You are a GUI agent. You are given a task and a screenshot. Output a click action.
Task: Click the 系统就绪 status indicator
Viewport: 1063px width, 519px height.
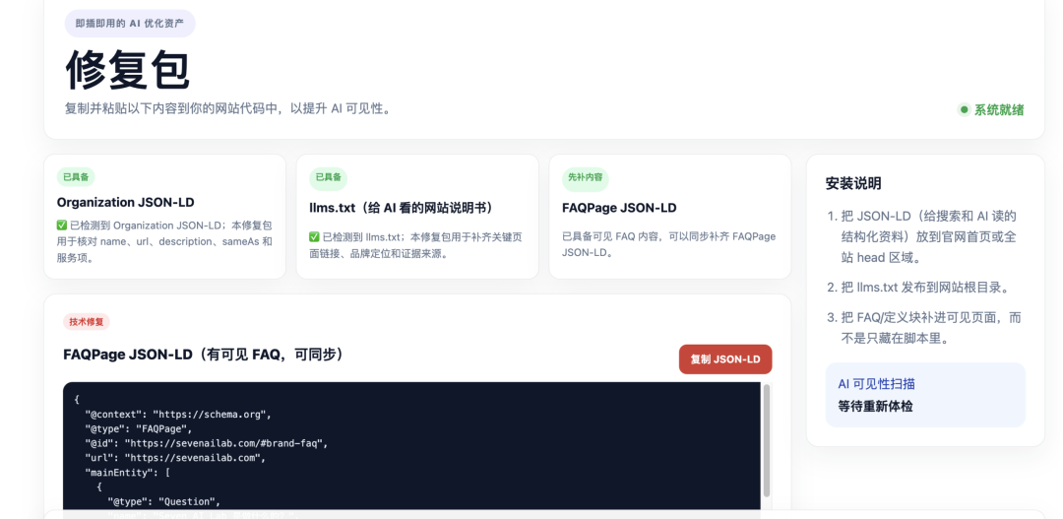point(990,110)
